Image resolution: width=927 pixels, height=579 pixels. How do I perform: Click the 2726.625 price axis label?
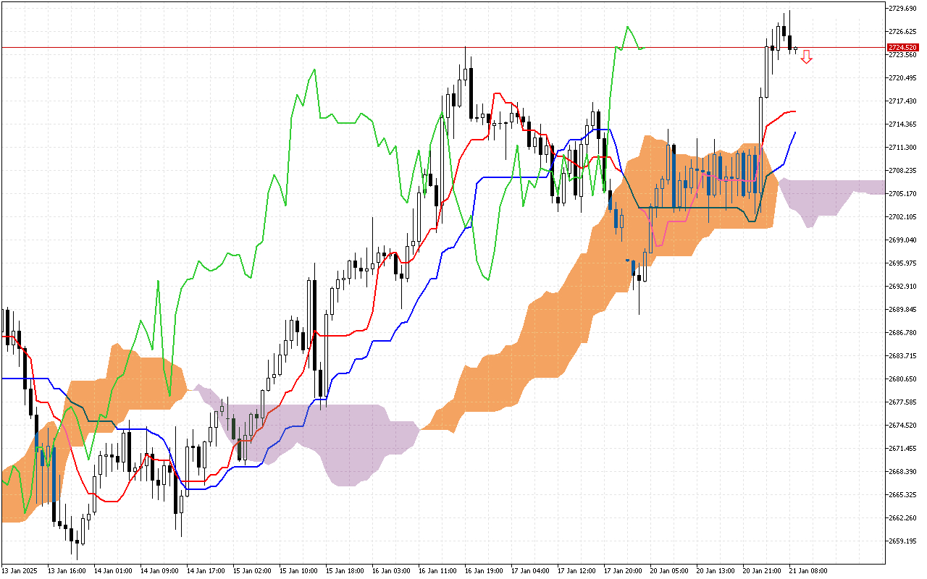point(902,31)
